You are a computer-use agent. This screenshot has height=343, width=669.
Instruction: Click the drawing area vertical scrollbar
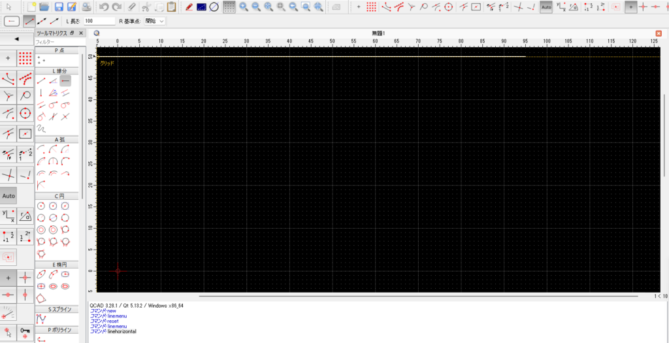664,135
